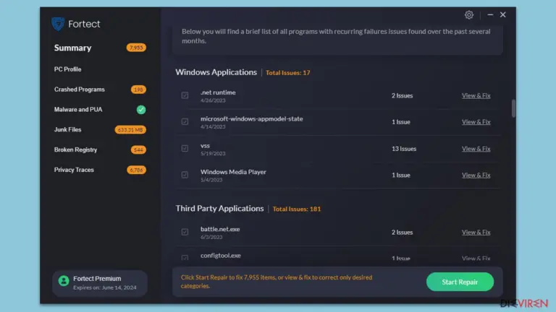This screenshot has height=312, width=556.
Task: Click View & Fix for microsoft-windows-appmodel-state
Action: [x=476, y=122]
